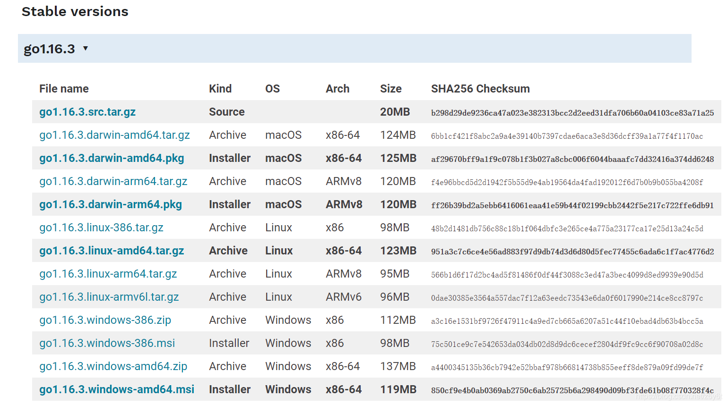The image size is (727, 405).
Task: Open go1.16.3.windows-amd64.zip link
Action: tap(113, 366)
